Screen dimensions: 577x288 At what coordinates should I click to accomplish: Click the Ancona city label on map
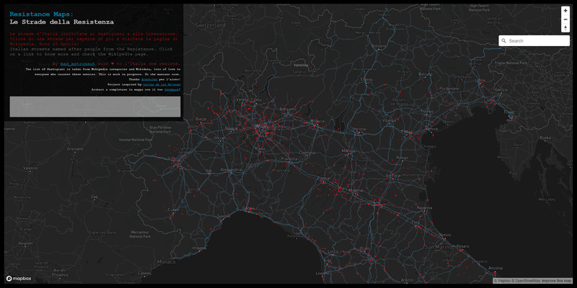[495, 269]
